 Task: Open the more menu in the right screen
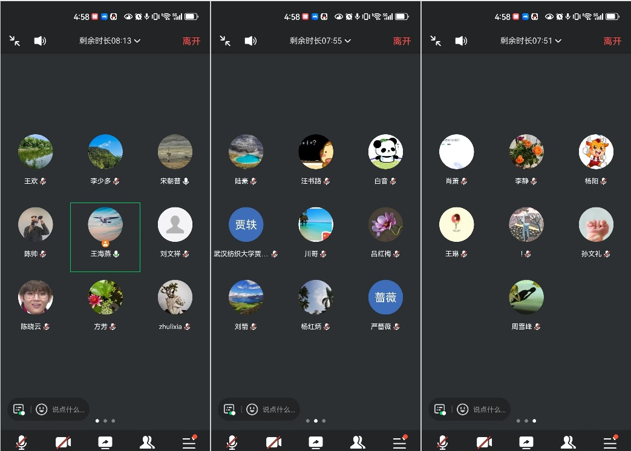pos(610,443)
